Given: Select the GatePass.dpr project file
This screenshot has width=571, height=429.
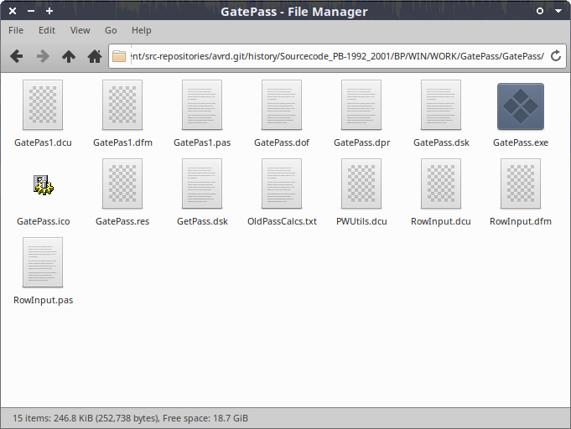Looking at the screenshot, I should [361, 106].
